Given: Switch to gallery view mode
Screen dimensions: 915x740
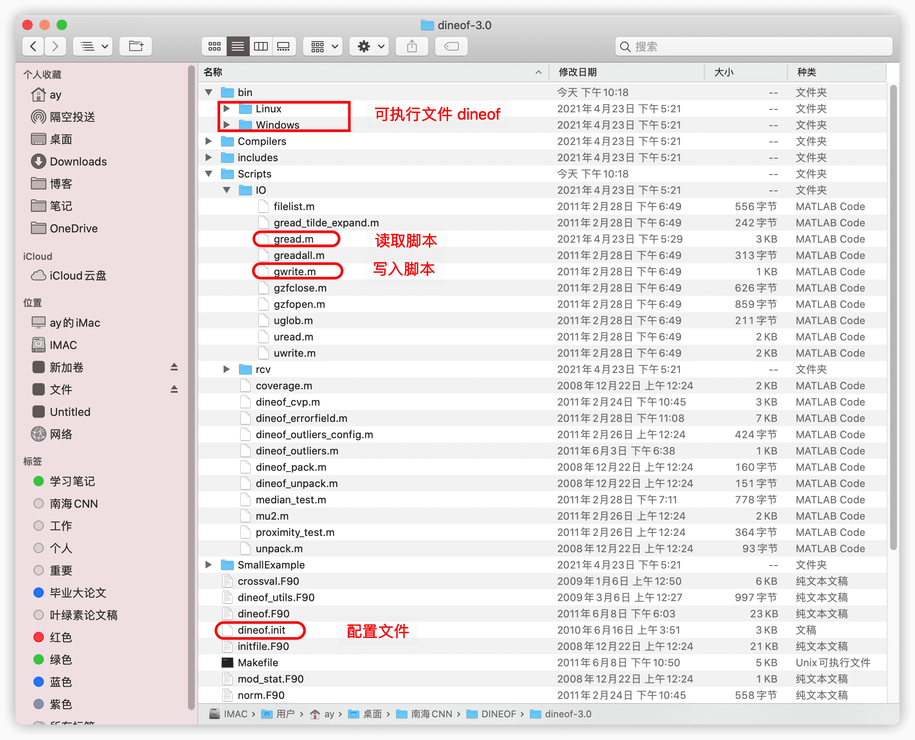Looking at the screenshot, I should pos(283,46).
